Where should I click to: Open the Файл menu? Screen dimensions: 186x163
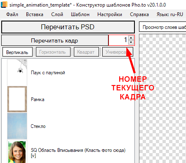(12, 14)
